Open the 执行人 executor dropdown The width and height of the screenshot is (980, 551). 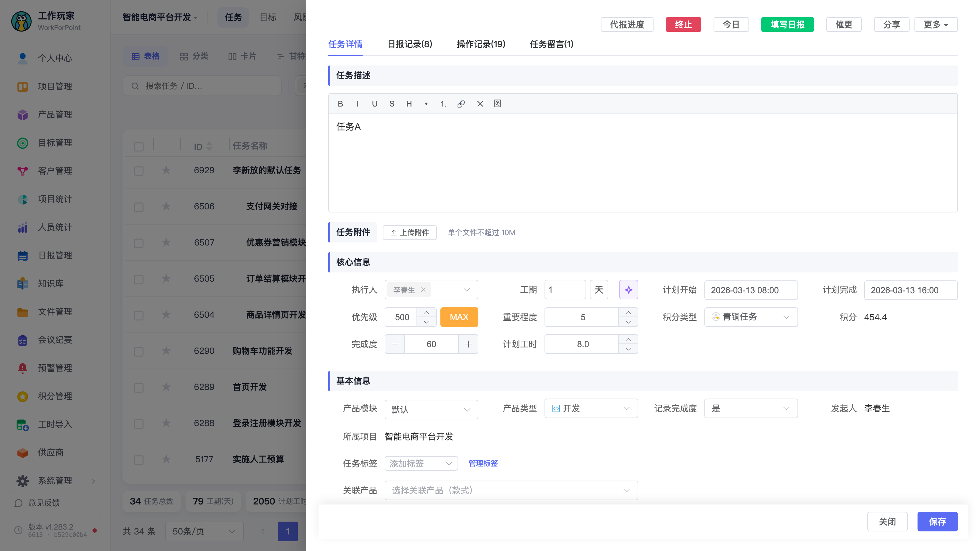pos(431,290)
